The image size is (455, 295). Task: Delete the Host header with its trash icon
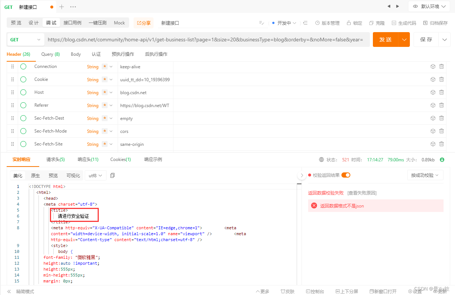[x=442, y=92]
